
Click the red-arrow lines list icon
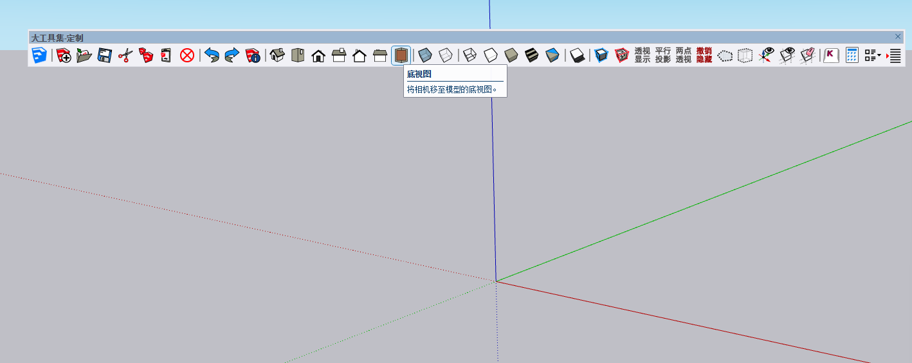(x=893, y=55)
